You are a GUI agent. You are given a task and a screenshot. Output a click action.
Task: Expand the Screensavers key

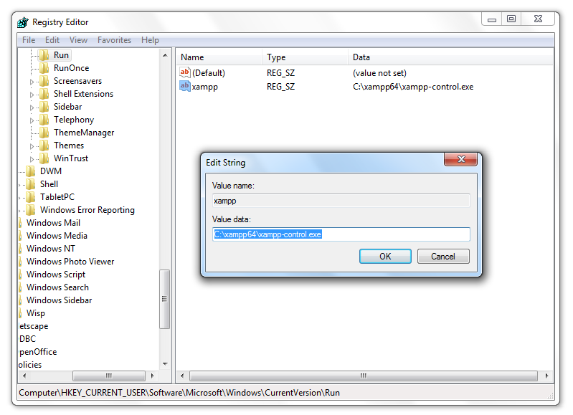pyautogui.click(x=32, y=82)
